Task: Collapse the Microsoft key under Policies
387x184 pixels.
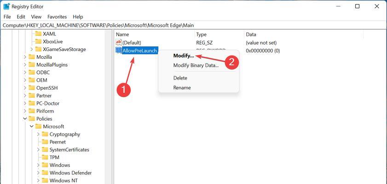Action: 32,126
